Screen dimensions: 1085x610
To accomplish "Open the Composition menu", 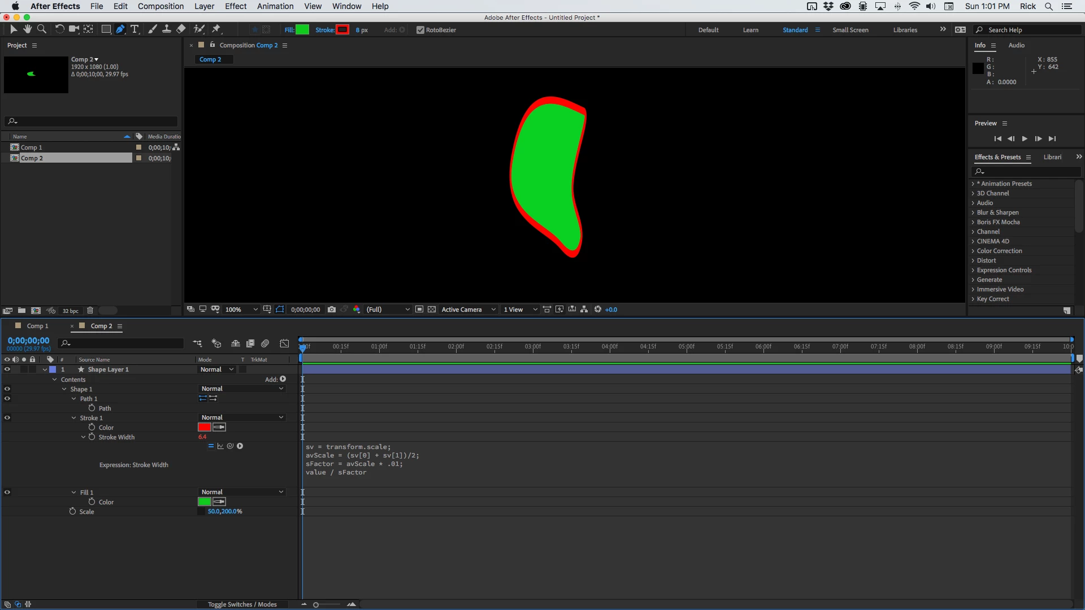I will click(160, 6).
